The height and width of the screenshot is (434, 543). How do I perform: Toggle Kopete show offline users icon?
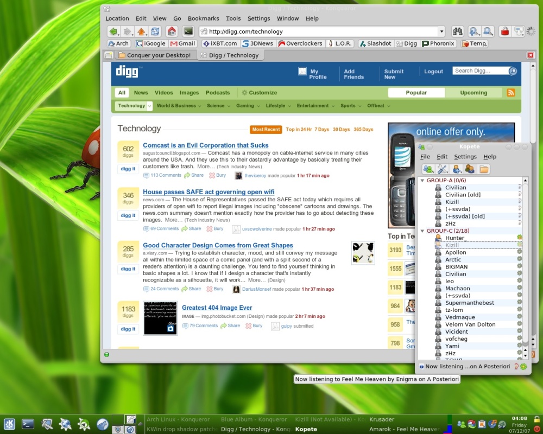pyautogui.click(x=470, y=169)
